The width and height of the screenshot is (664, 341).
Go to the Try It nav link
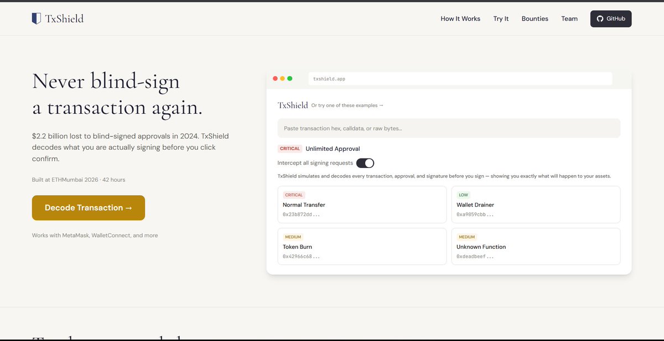pos(501,19)
